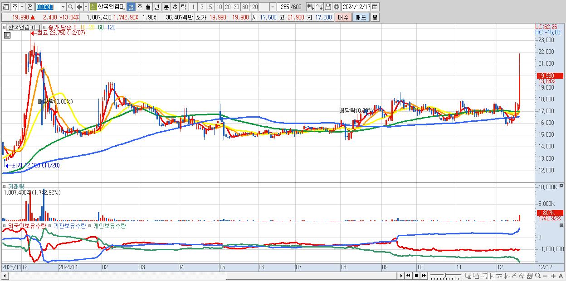
Task: Click the overlapping windows icon in bottom toolbar
Action: (x=476, y=276)
